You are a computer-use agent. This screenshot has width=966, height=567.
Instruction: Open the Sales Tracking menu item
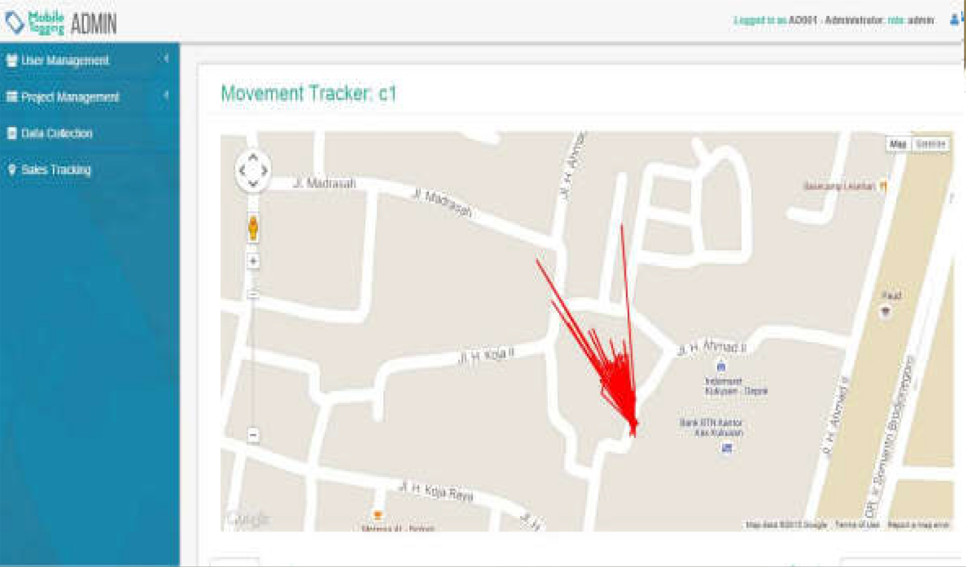point(90,170)
